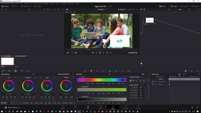Open viewer options three-dot menu
This screenshot has height=113, width=201.
(x=137, y=9)
